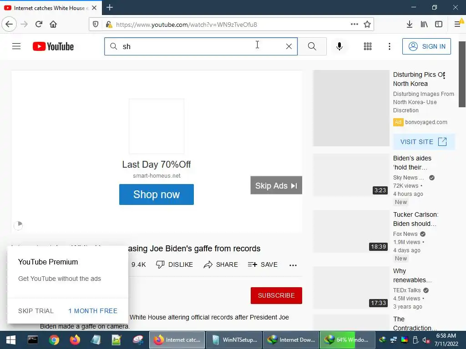The height and width of the screenshot is (349, 466).
Task: Open the Sky News channel name
Action: click(x=408, y=178)
